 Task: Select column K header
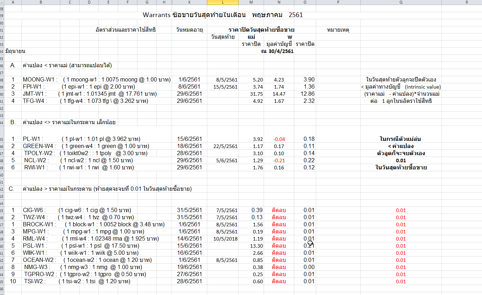point(189,2)
